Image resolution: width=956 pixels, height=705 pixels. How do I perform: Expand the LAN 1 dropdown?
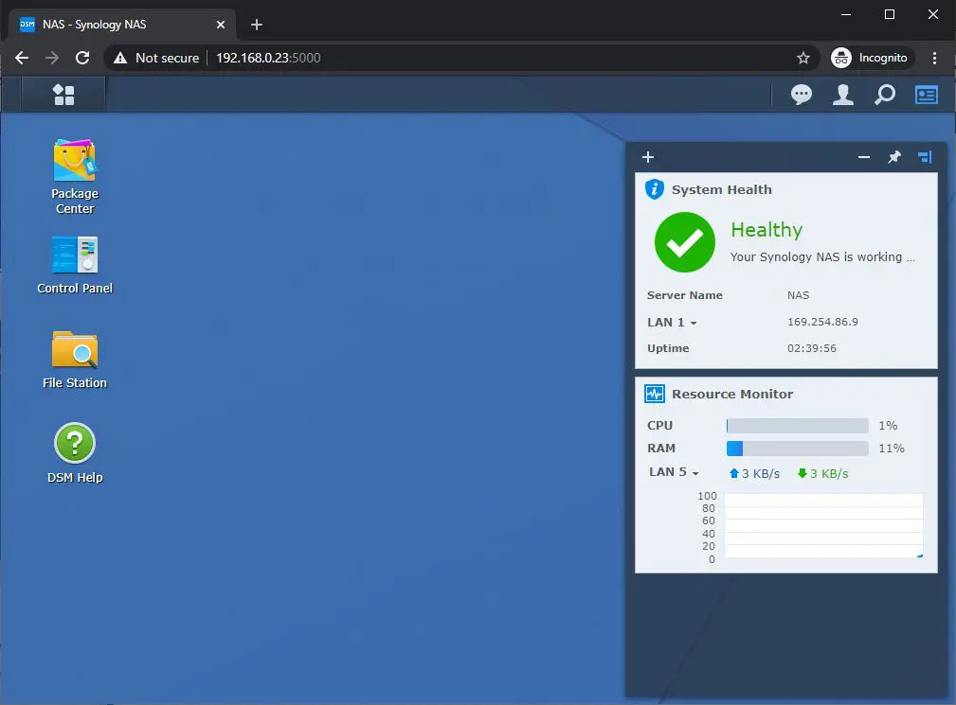pyautogui.click(x=672, y=322)
